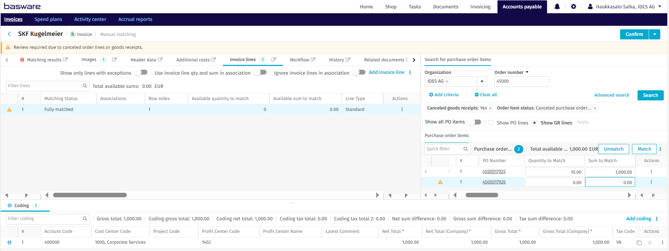Click the invoice lines horizontal scrollbar thumb
The width and height of the screenshot is (669, 251).
[x=90, y=195]
